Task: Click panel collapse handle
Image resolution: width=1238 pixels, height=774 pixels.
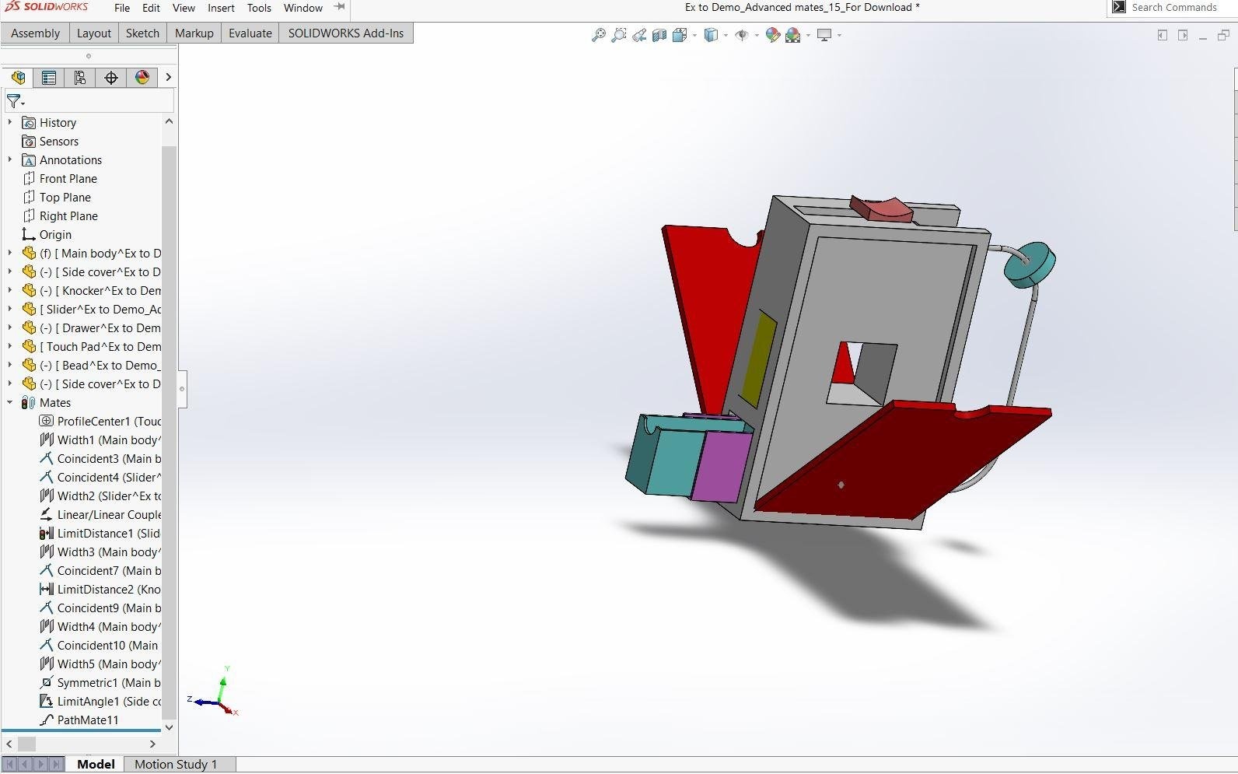Action: [x=182, y=389]
